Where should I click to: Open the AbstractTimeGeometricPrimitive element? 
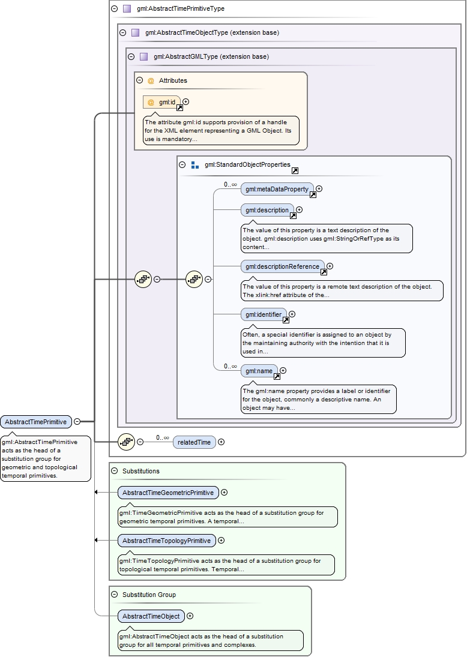pos(168,493)
